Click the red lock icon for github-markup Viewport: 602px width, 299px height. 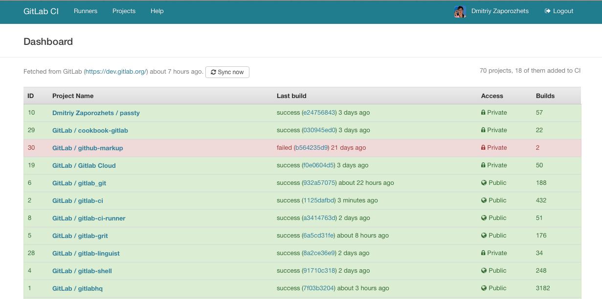click(x=483, y=148)
